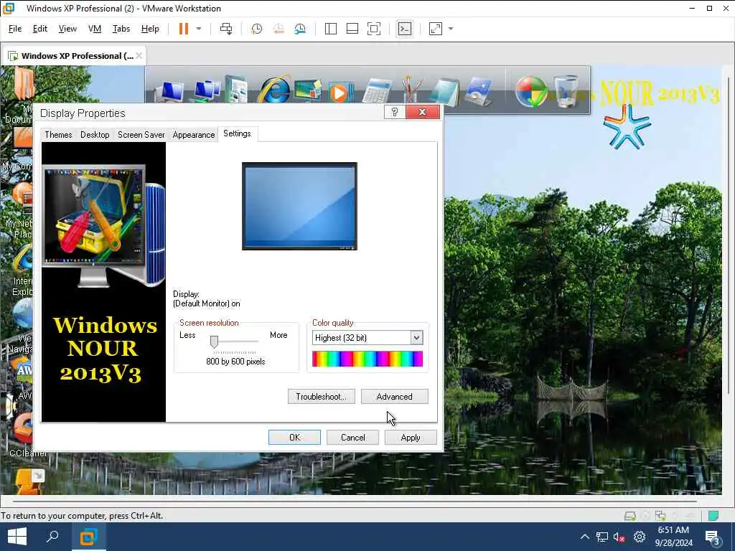The width and height of the screenshot is (735, 551).
Task: Open the Recycle Bin in the dock
Action: coord(566,91)
